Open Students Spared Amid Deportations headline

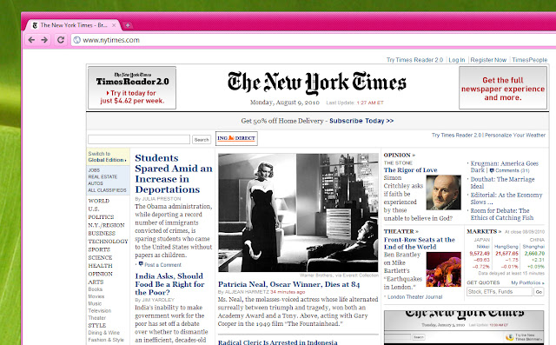click(174, 174)
